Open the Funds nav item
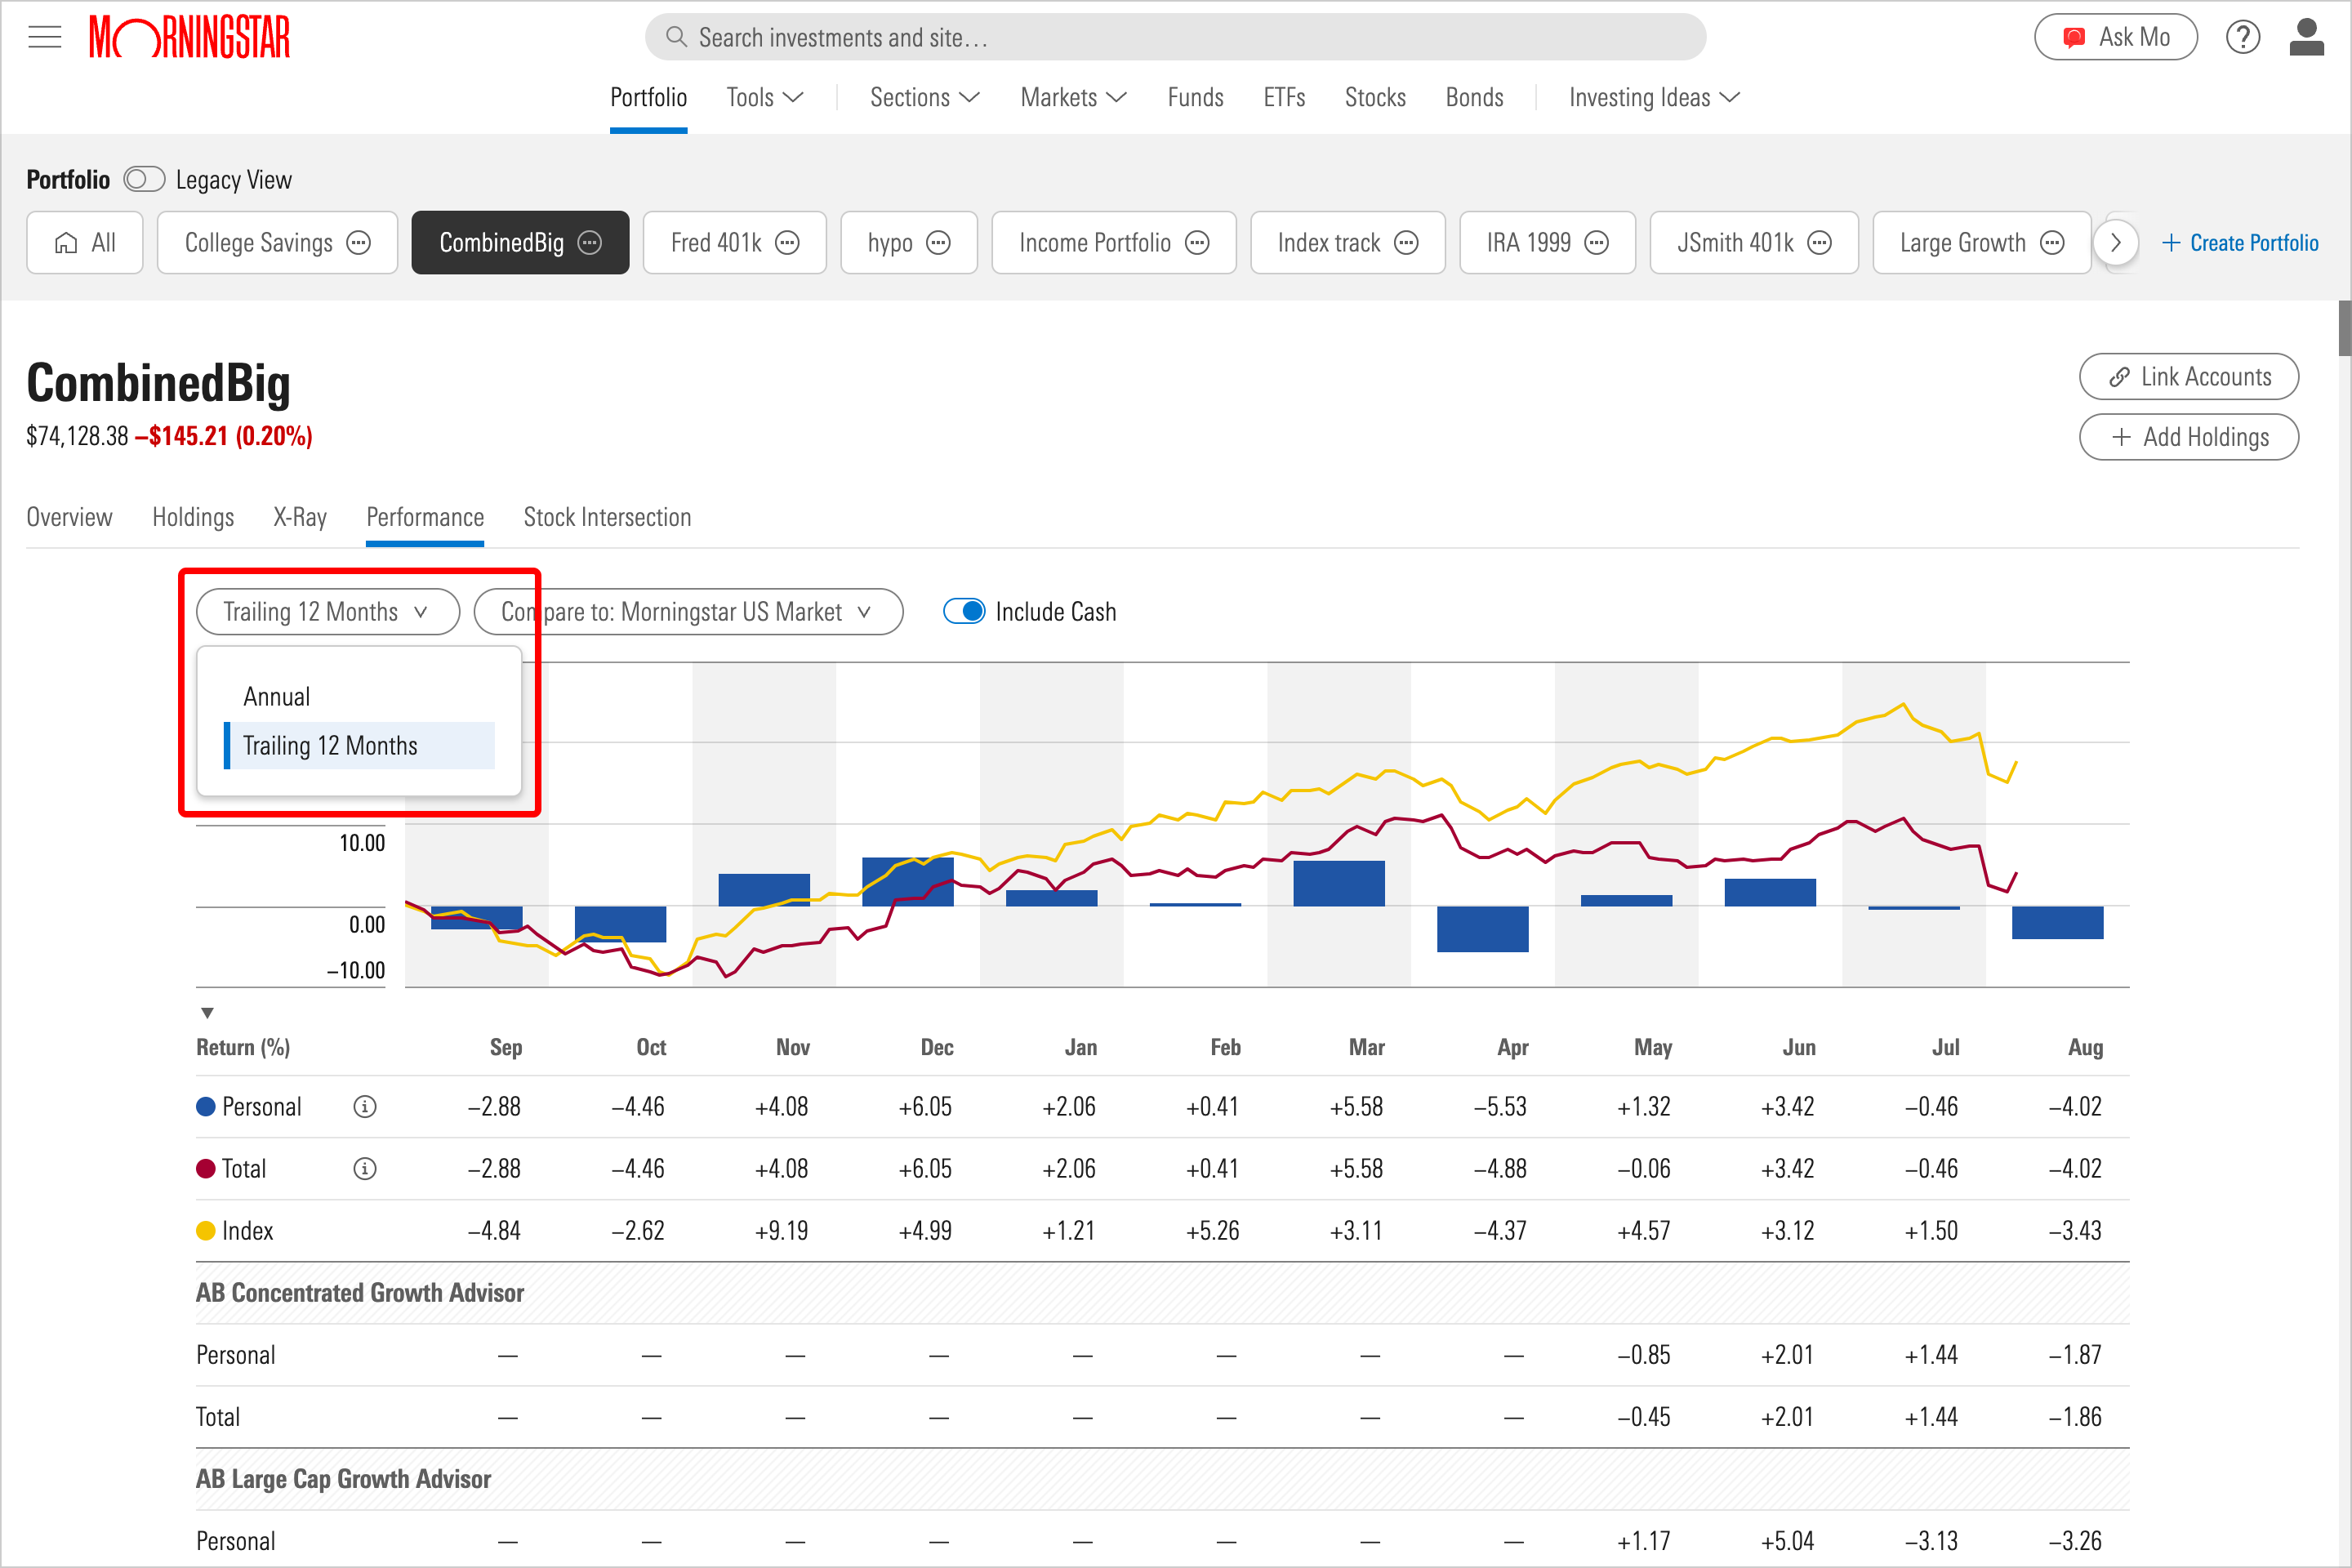 click(1195, 98)
